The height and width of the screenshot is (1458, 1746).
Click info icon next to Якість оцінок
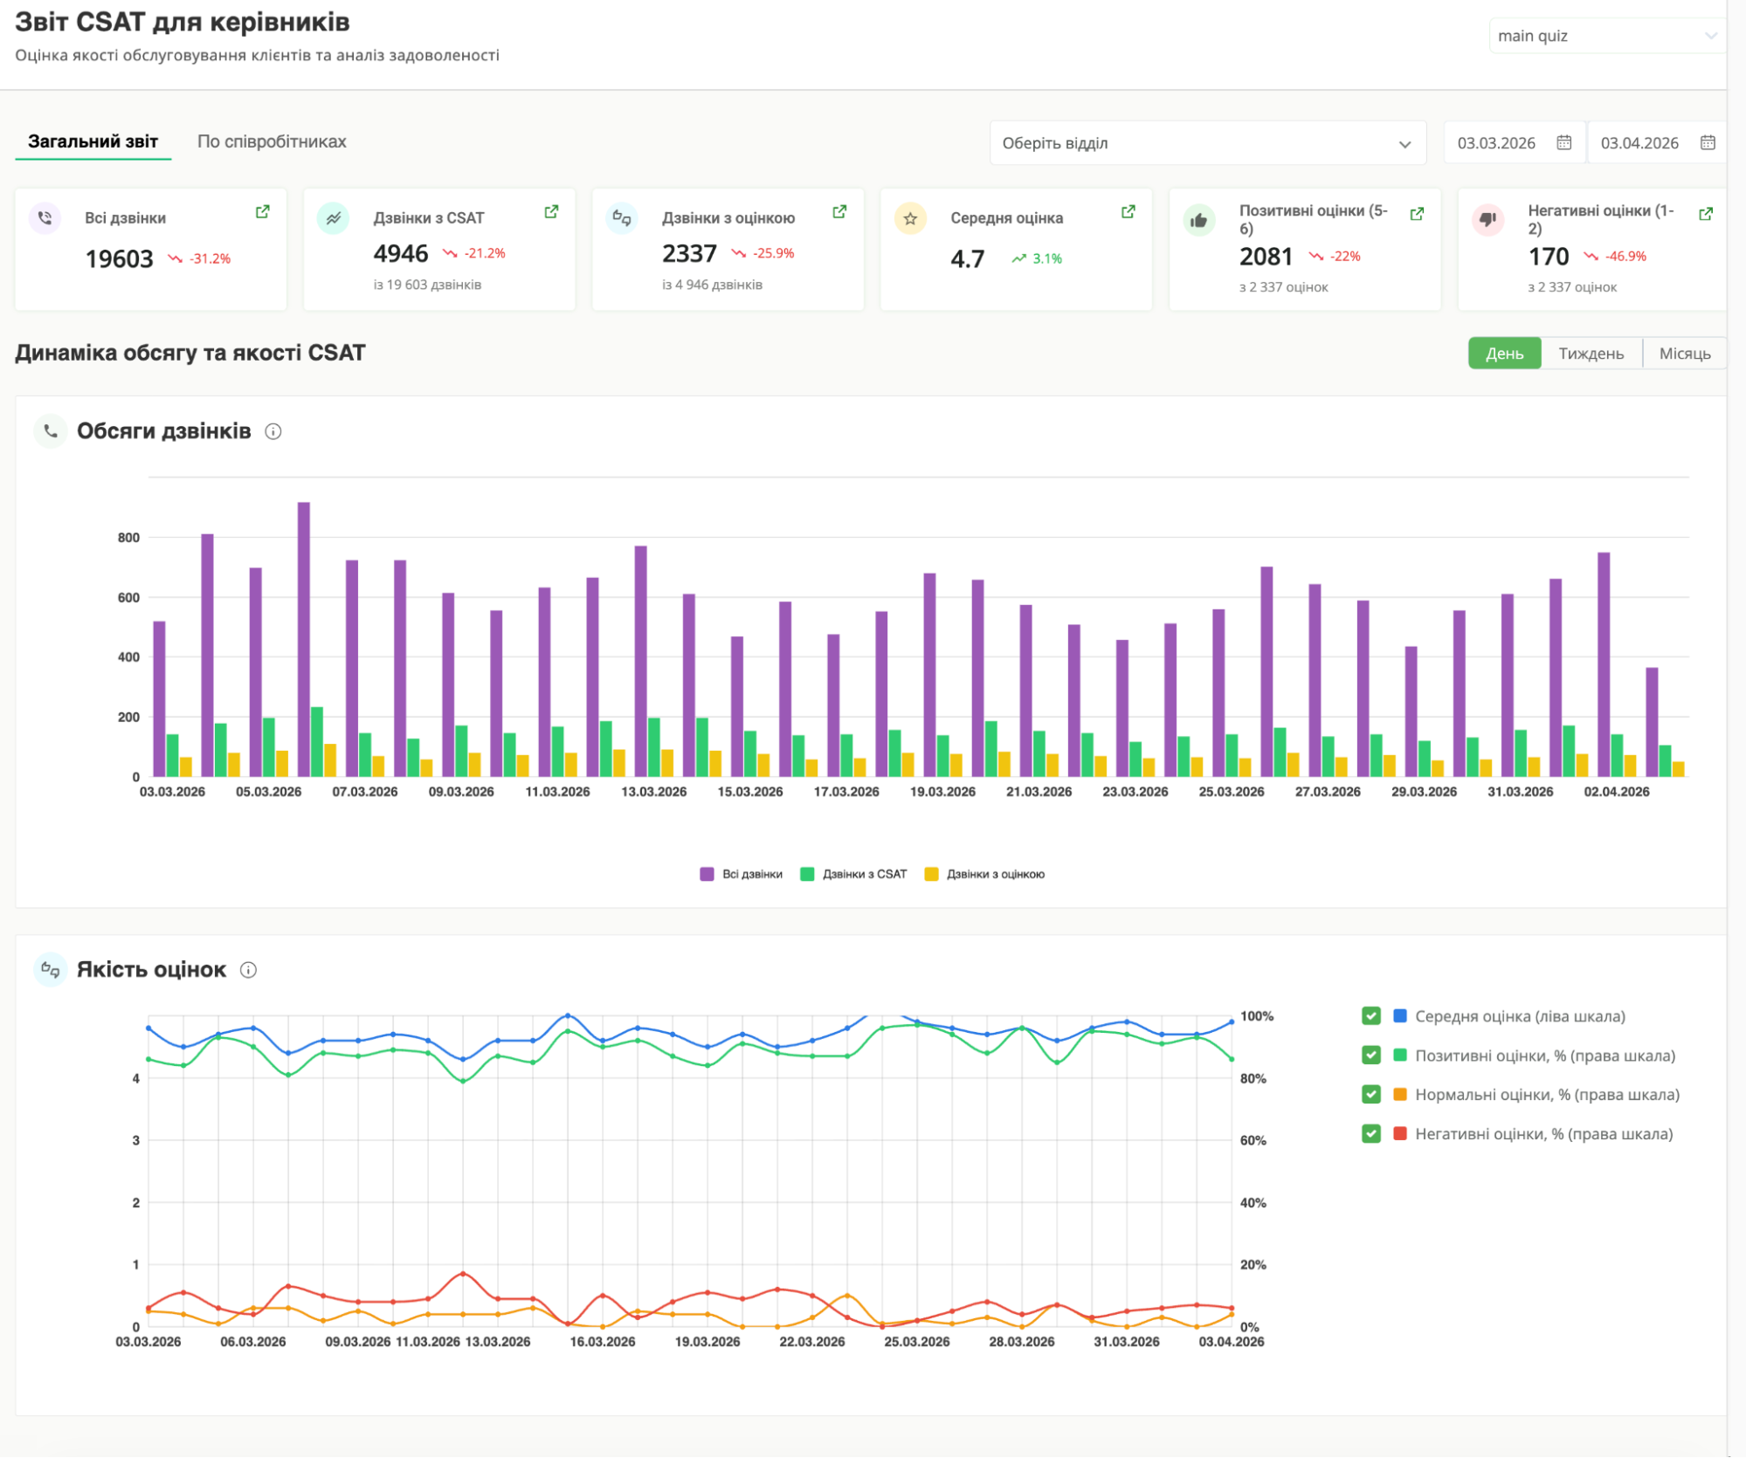tap(248, 970)
